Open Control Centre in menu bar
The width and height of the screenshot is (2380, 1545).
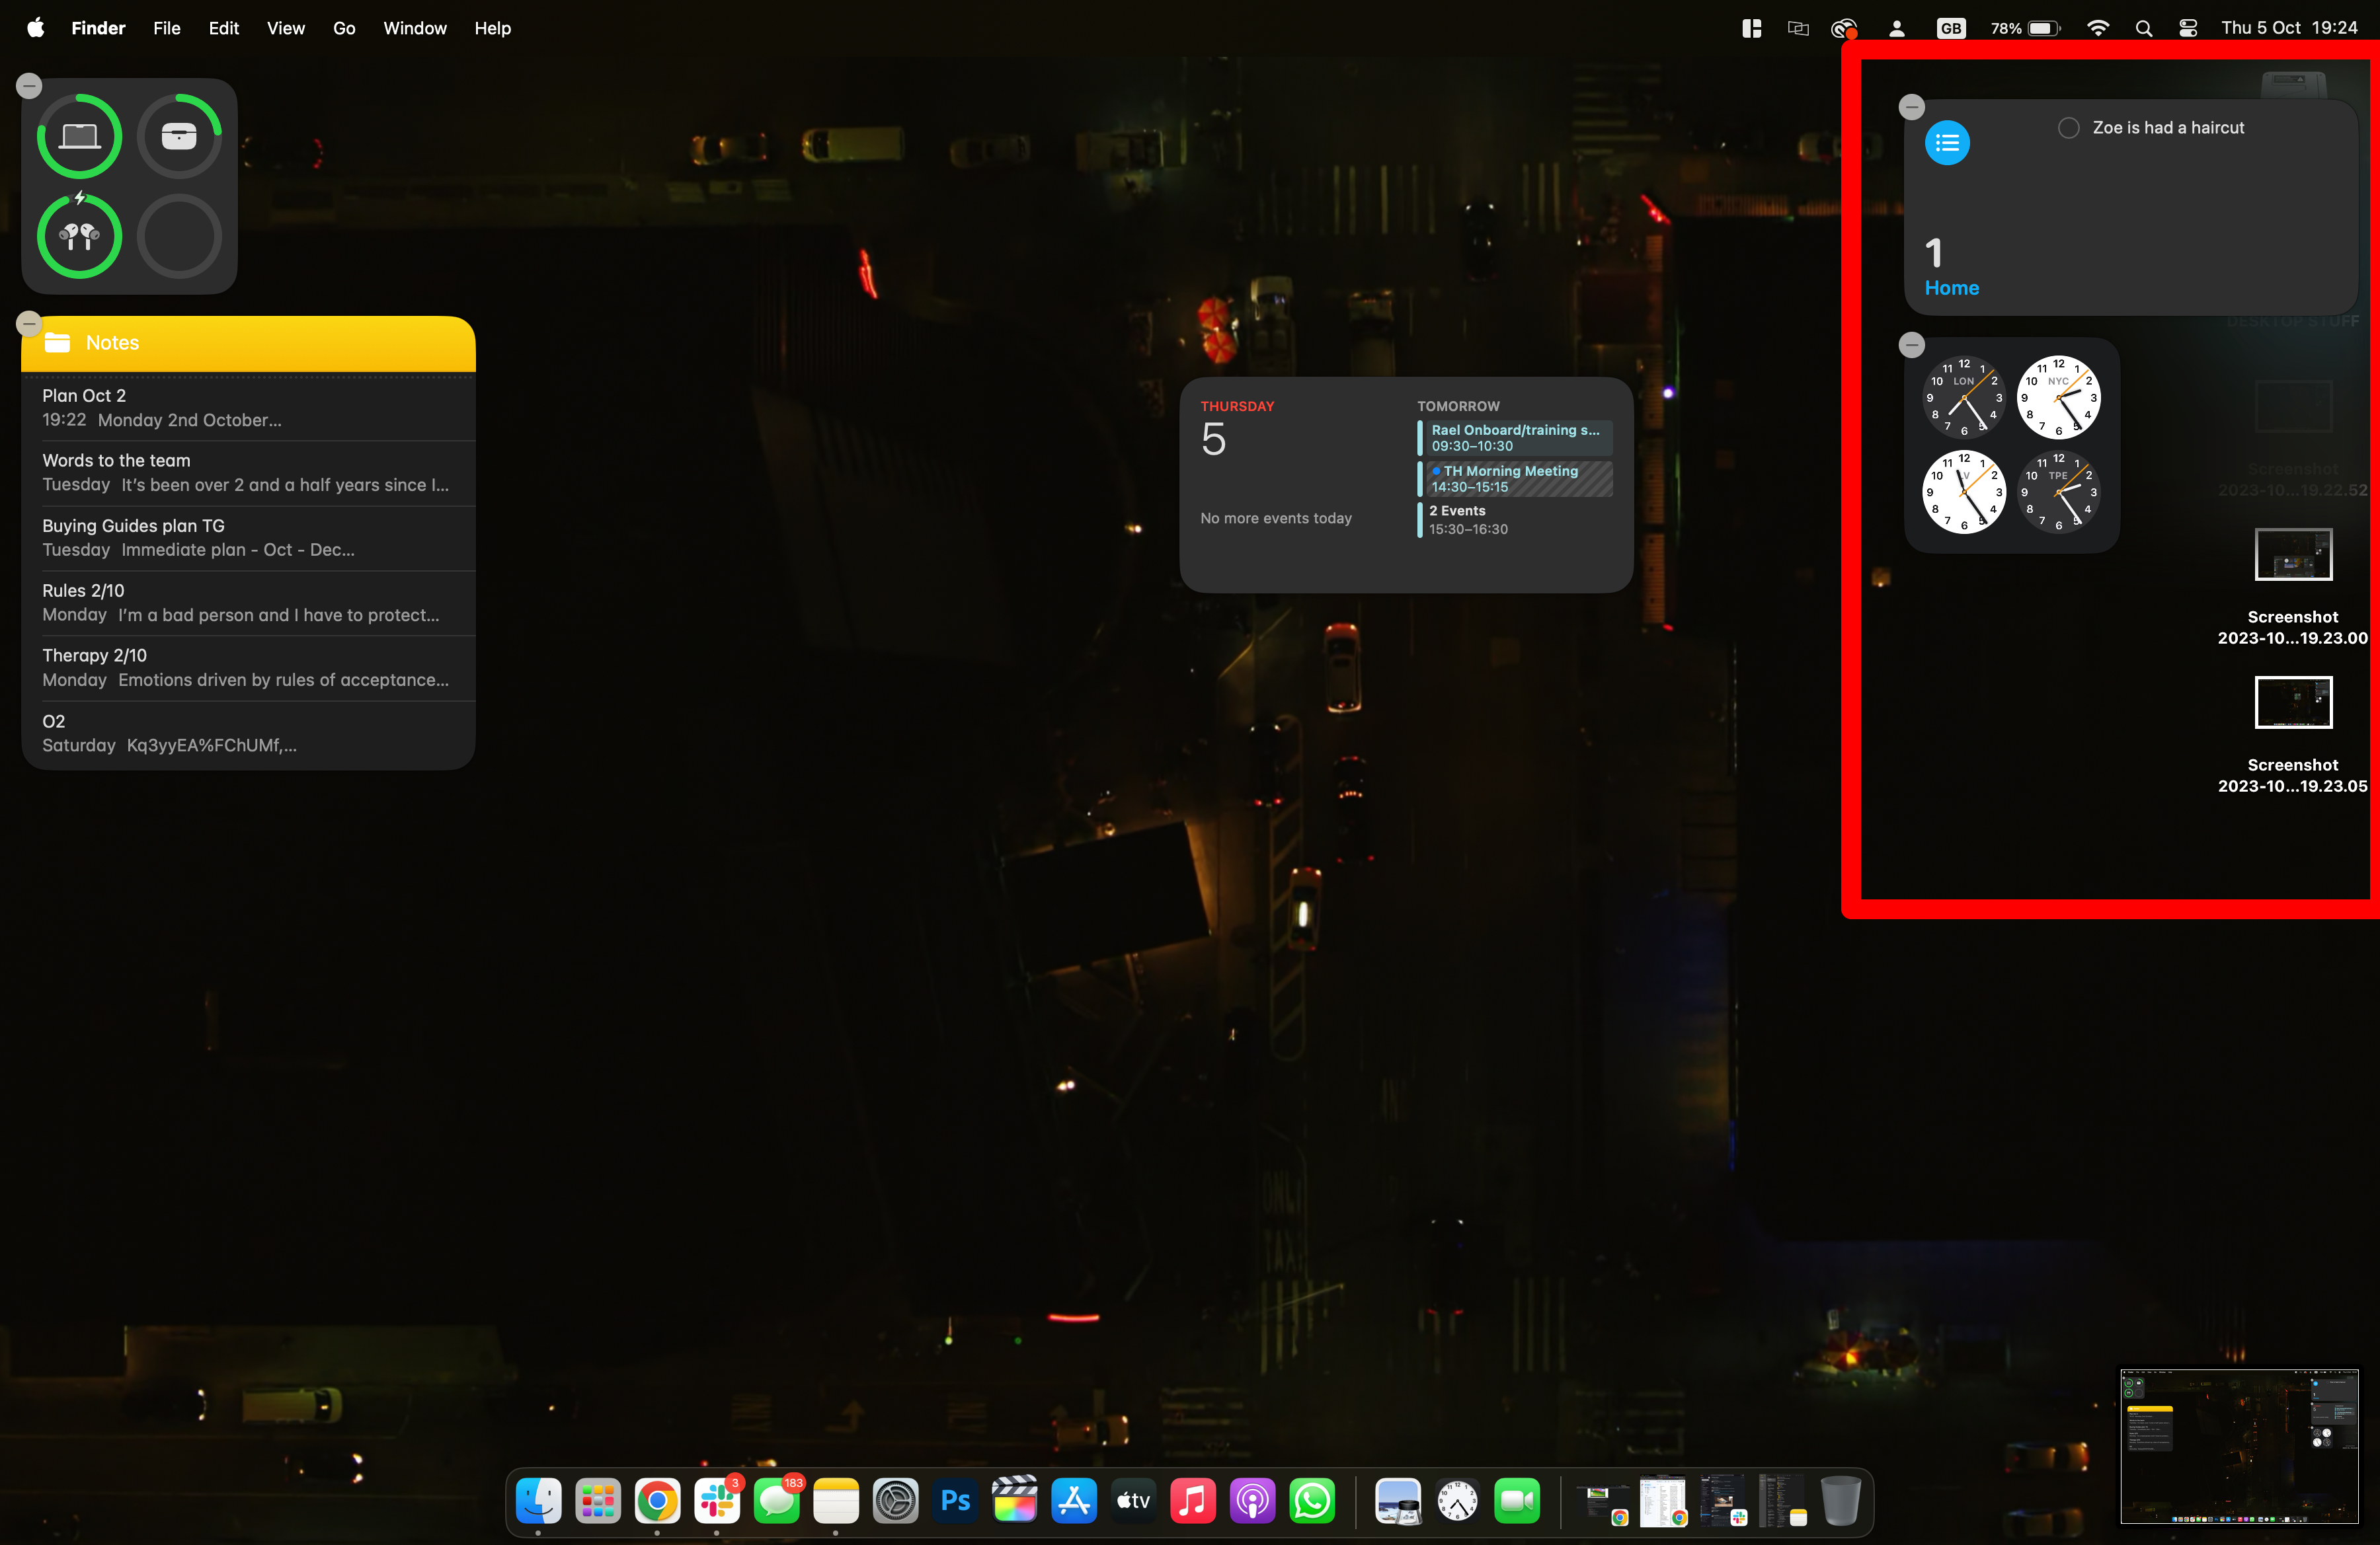[x=2188, y=28]
